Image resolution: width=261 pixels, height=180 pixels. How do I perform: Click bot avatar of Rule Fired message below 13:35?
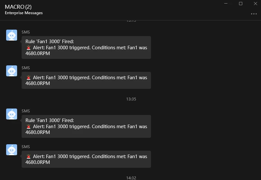[x=12, y=114]
